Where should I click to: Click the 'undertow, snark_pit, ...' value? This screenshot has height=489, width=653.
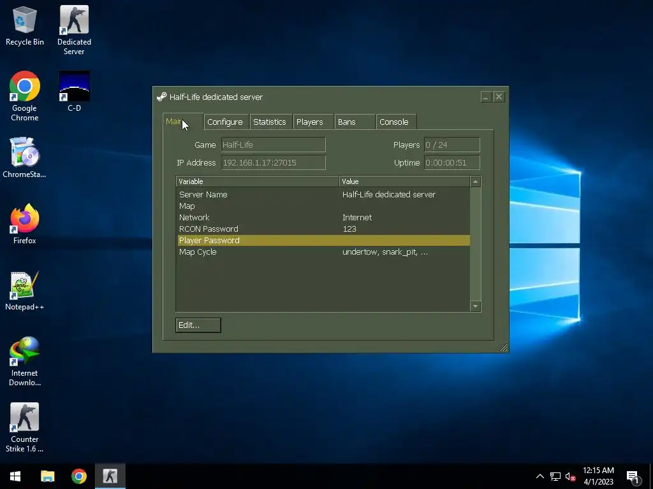[x=385, y=252]
